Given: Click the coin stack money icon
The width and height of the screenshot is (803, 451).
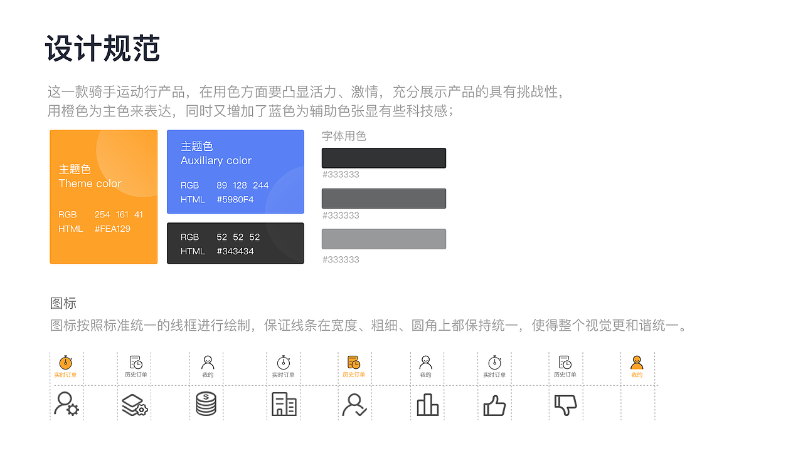Looking at the screenshot, I should click(x=207, y=404).
